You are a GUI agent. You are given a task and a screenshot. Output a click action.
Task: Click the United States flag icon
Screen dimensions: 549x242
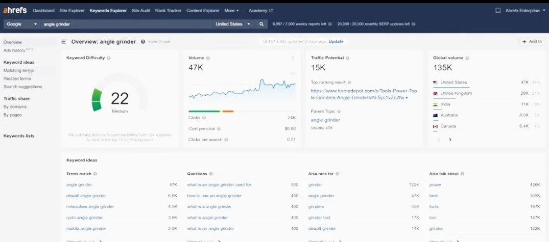435,83
